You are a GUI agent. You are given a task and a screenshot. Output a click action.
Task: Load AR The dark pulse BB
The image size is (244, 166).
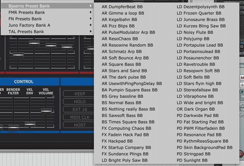(124, 77)
